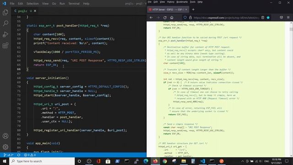This screenshot has height=165, width=293.
Task: Open Microsoft Store from the taskbar
Action: [x=108, y=161]
